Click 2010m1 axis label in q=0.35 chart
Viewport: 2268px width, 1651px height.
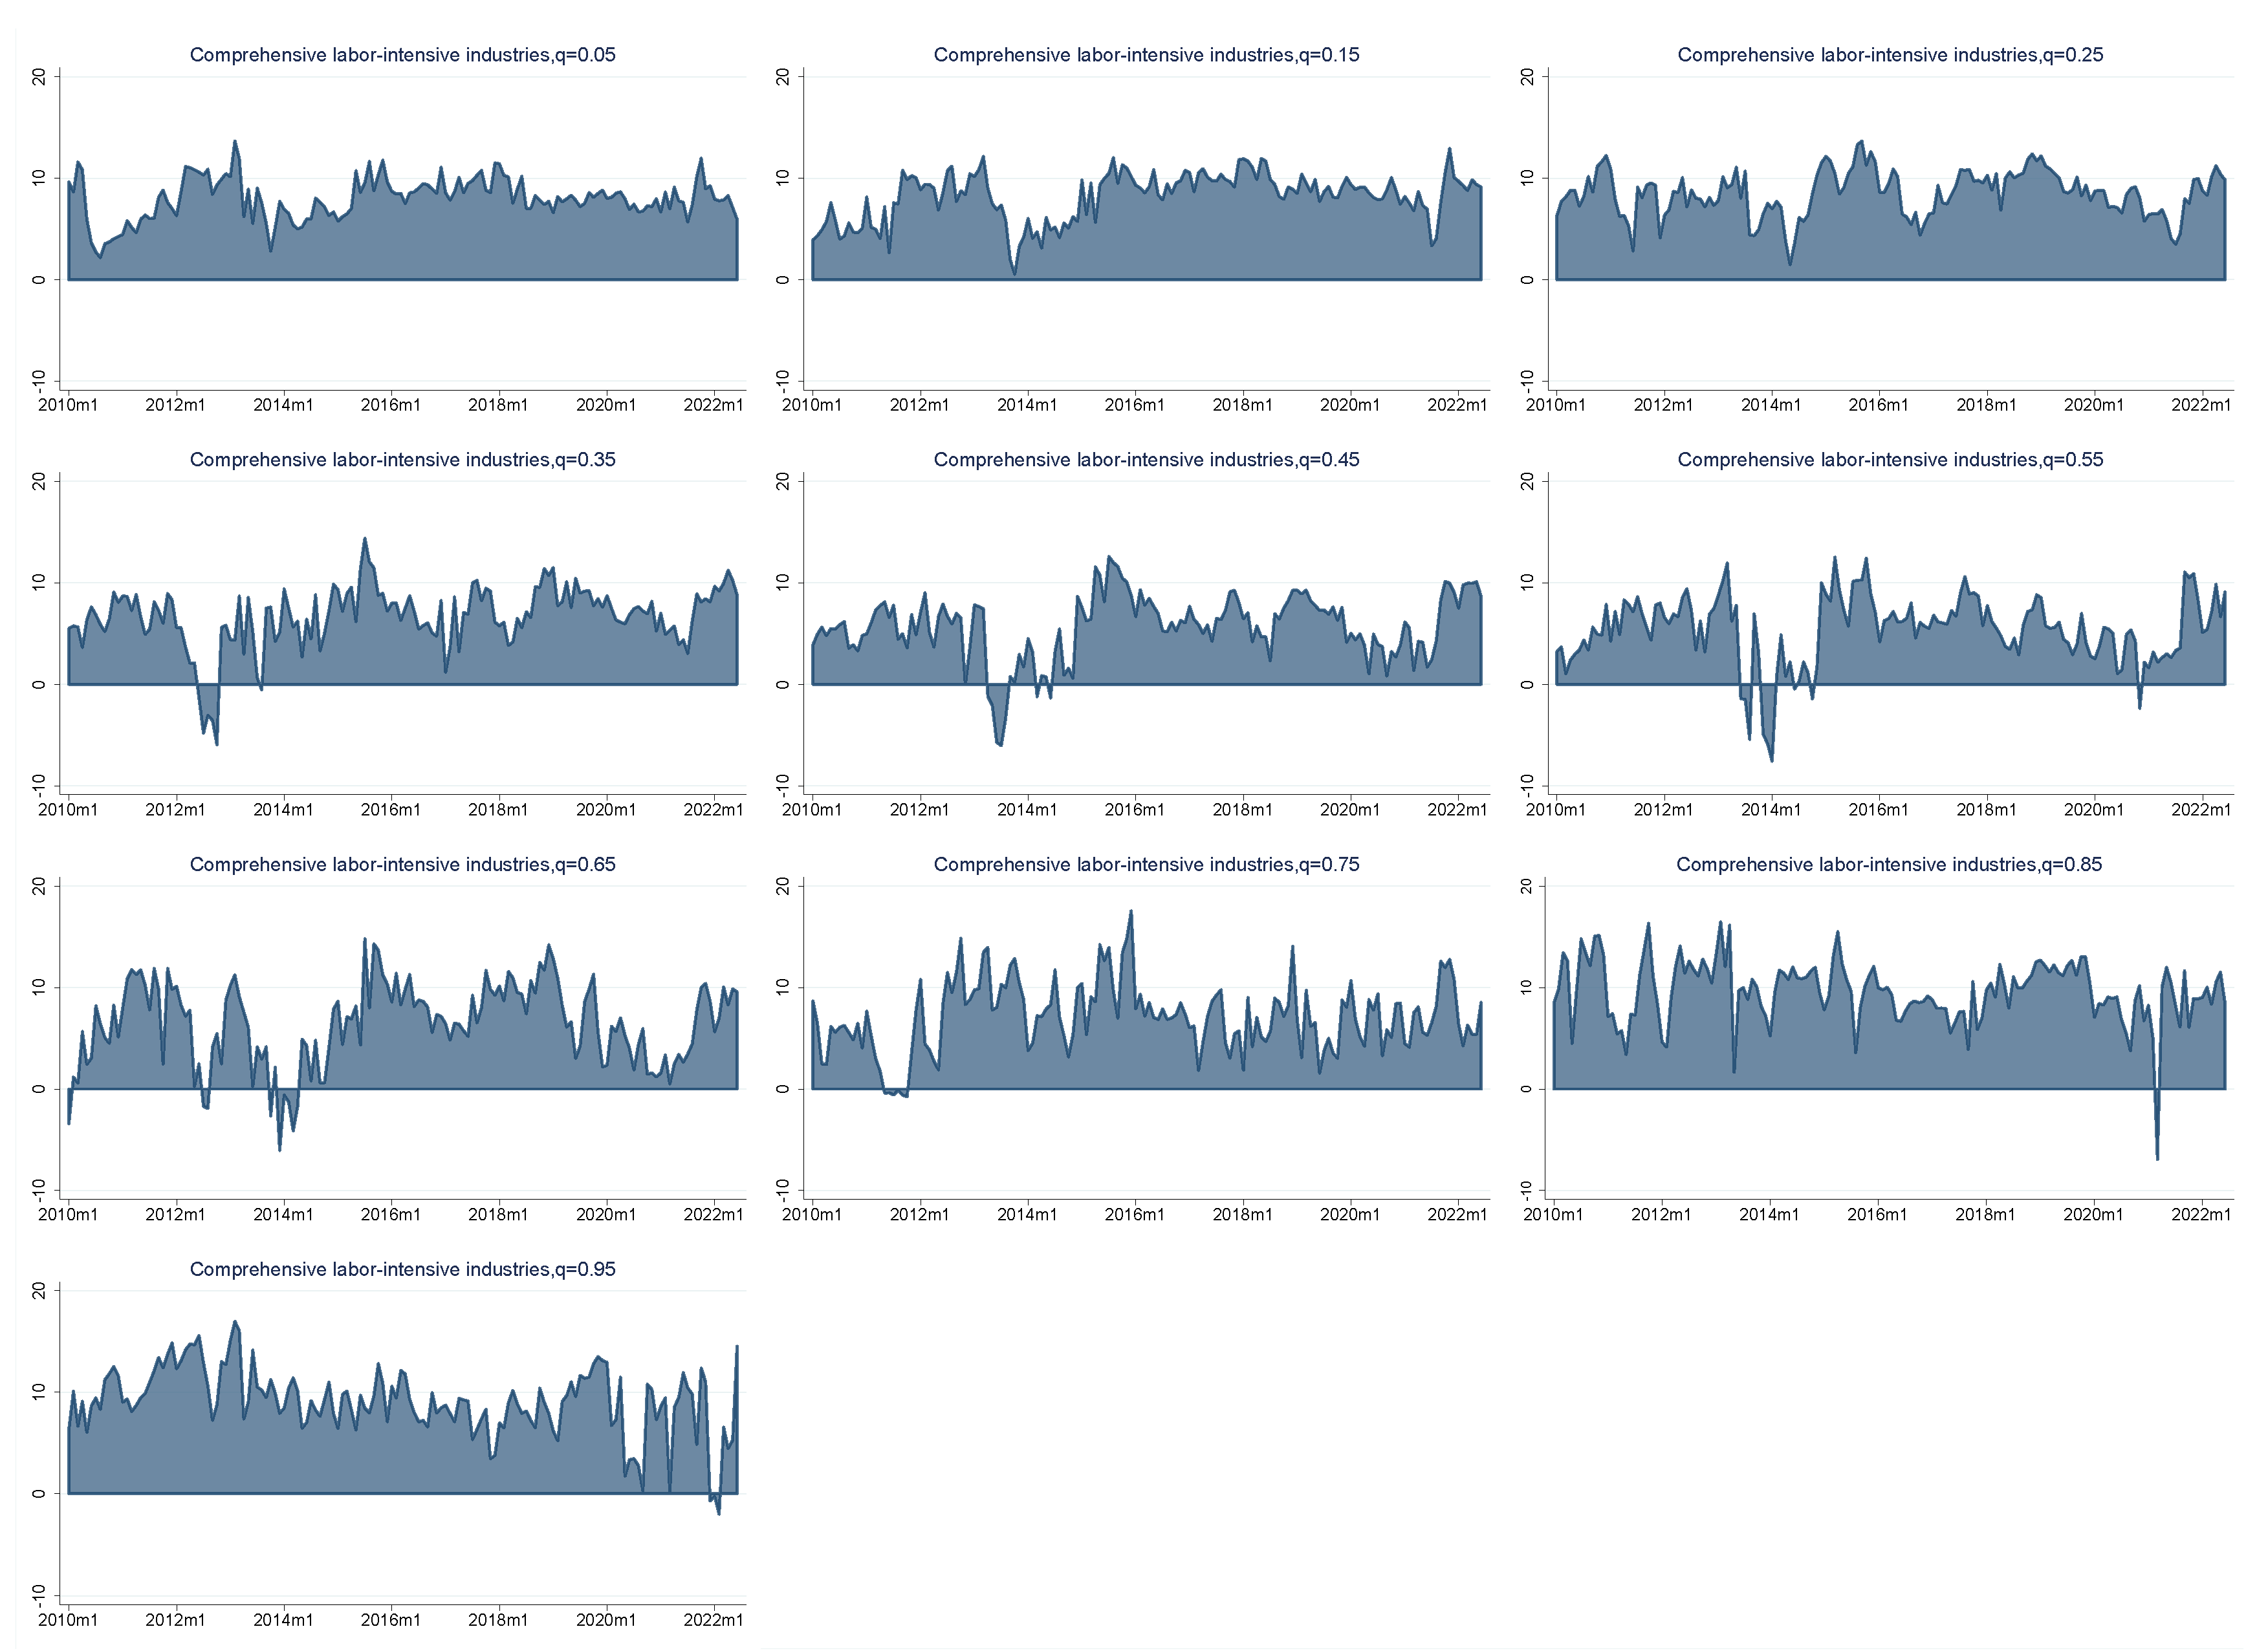[x=68, y=810]
